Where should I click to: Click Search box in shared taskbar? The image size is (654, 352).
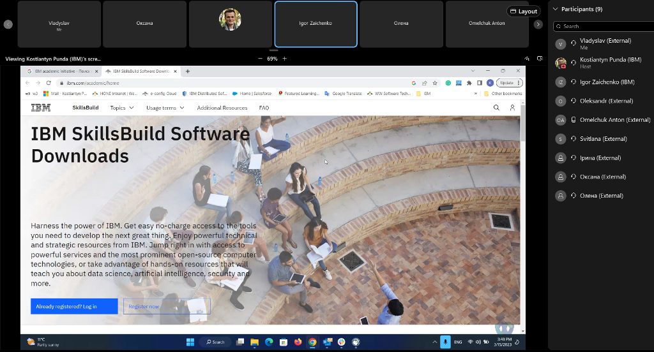[216, 342]
